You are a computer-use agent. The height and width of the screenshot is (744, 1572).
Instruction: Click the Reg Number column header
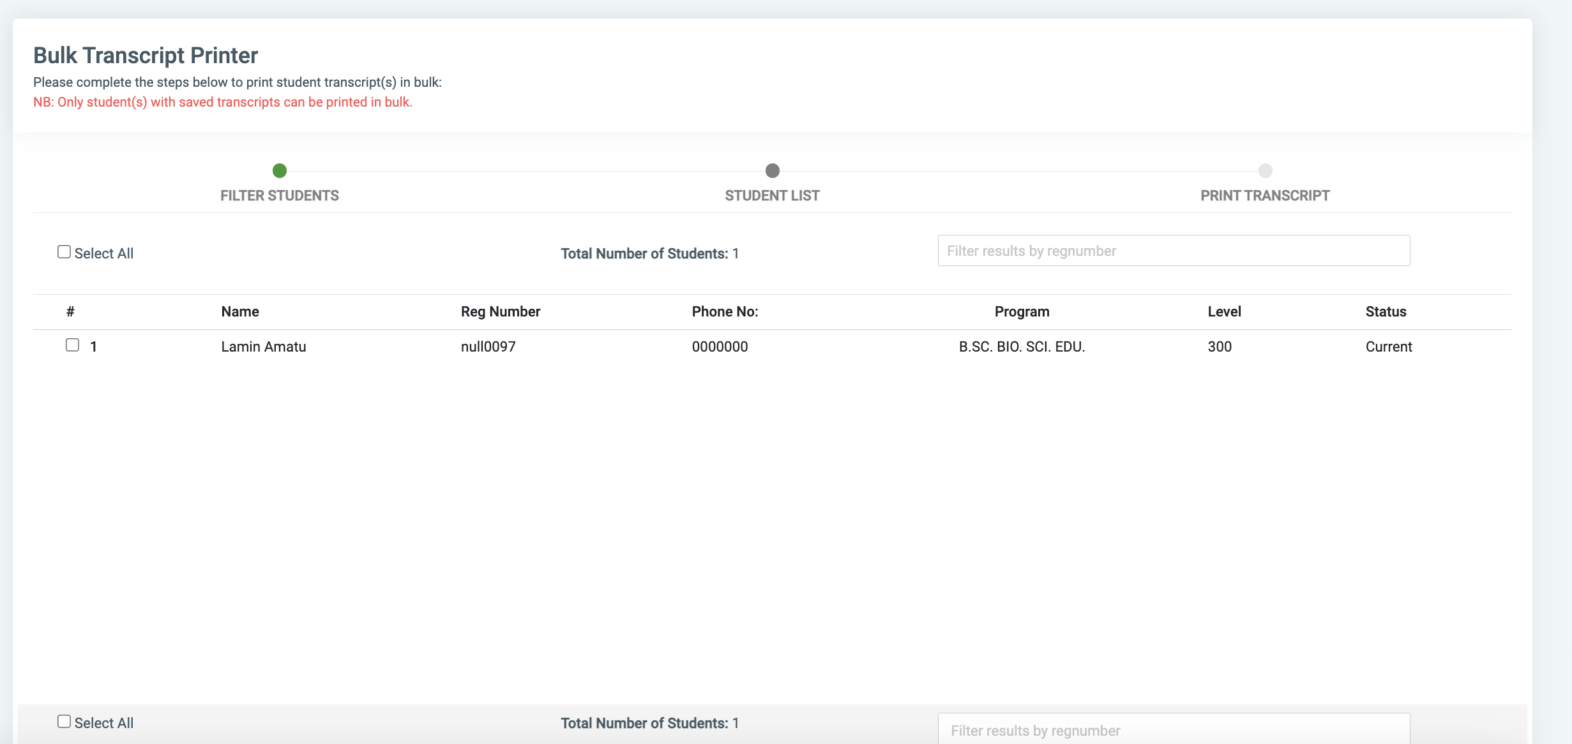(x=501, y=311)
